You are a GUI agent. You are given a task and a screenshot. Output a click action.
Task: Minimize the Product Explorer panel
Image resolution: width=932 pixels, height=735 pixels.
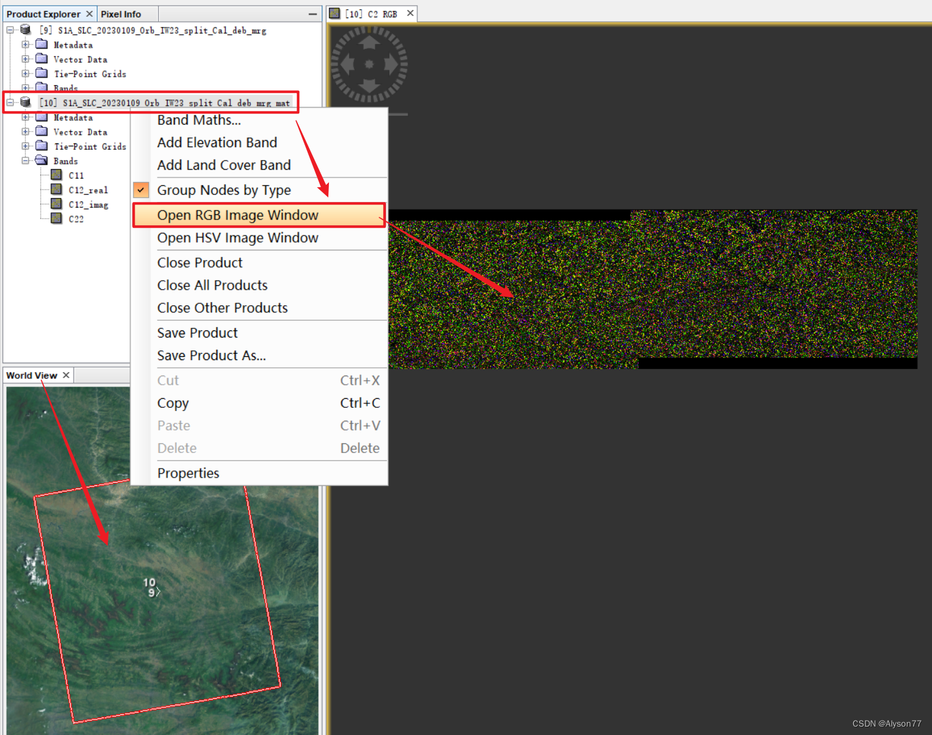click(313, 14)
